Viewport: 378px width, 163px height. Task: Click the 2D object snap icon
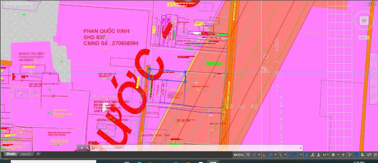click(296, 155)
